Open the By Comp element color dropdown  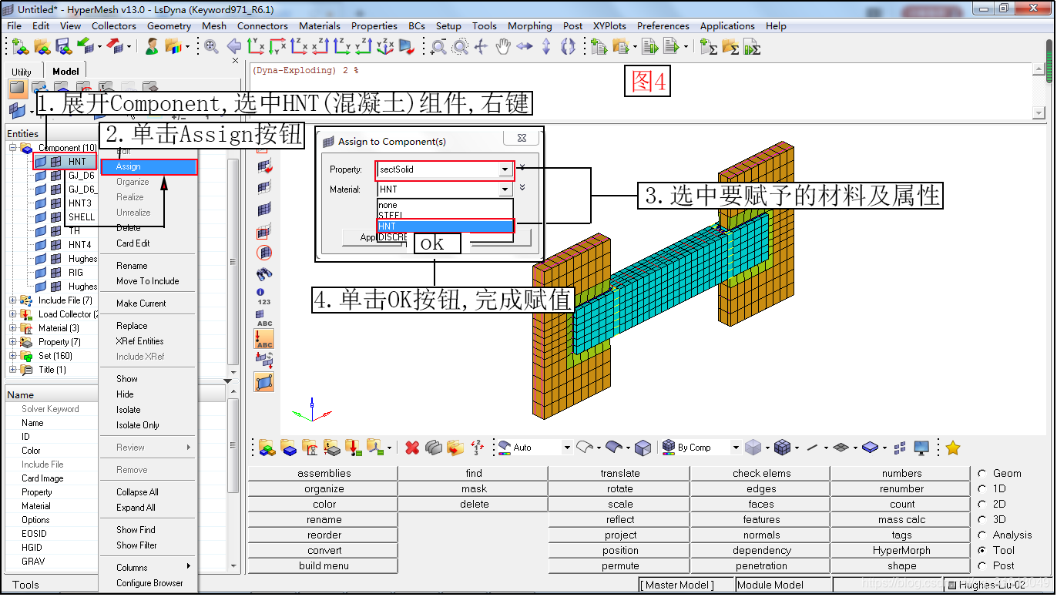pyautogui.click(x=736, y=448)
